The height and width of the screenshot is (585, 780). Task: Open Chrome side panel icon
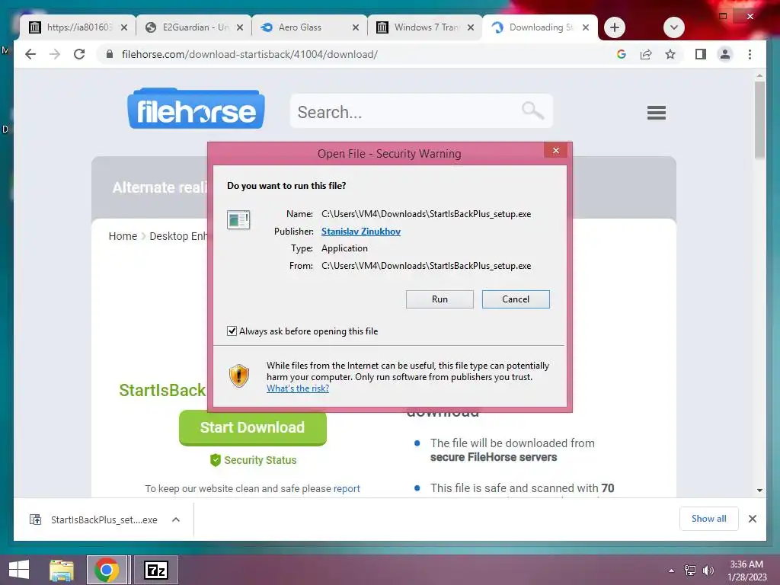(701, 54)
